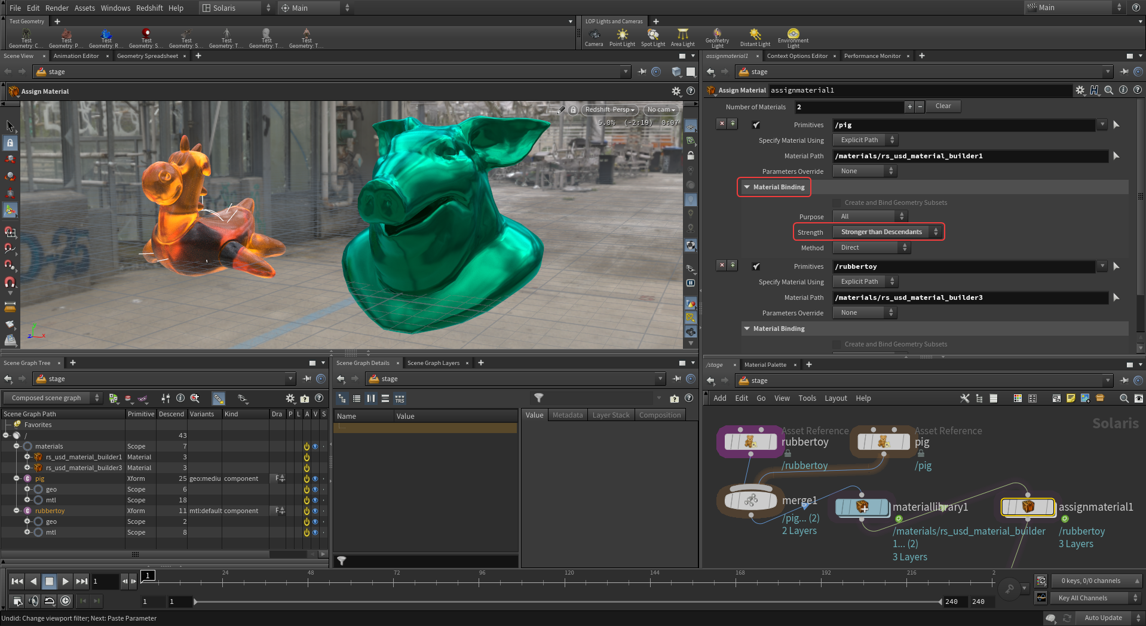Image resolution: width=1146 pixels, height=626 pixels.
Task: Open the Composed scene graph dropdown
Action: point(53,398)
